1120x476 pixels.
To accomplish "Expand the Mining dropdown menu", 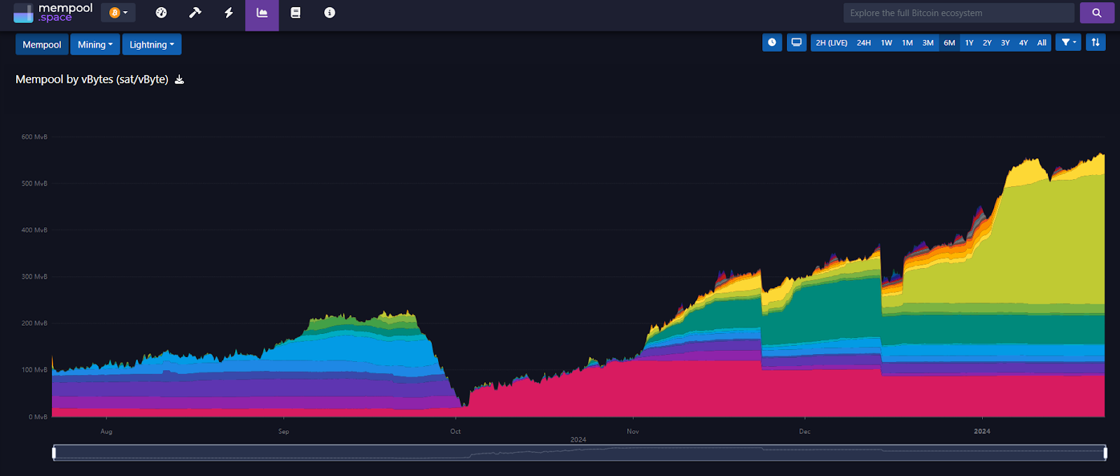I will pyautogui.click(x=95, y=44).
